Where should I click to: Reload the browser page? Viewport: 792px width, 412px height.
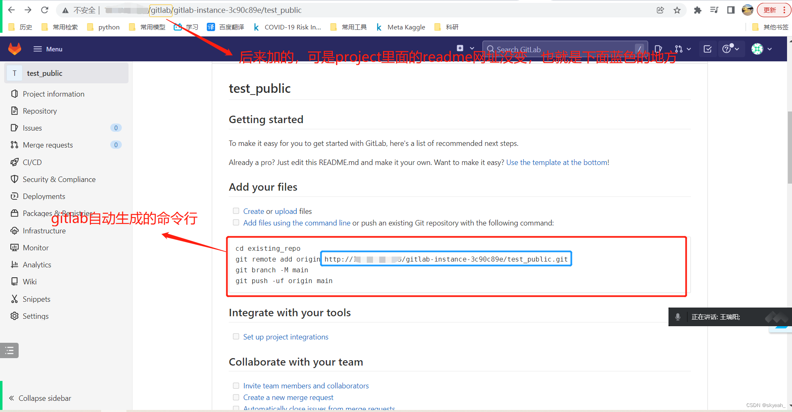point(45,10)
